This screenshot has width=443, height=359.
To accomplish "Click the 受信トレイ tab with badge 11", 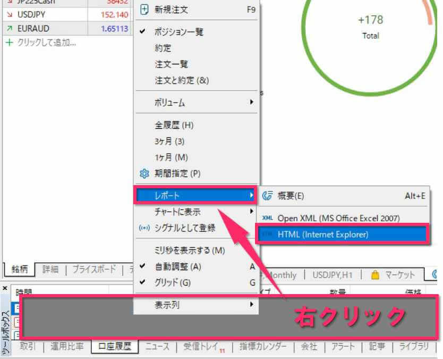I will point(201,346).
